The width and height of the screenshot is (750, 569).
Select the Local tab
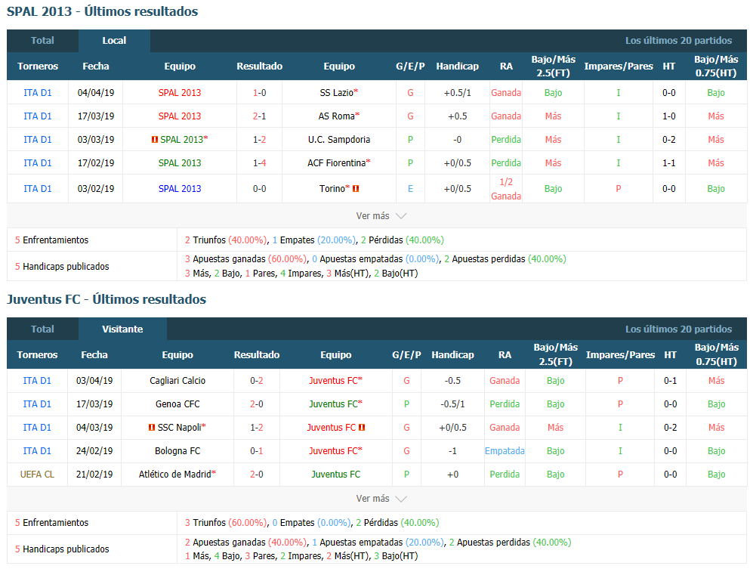114,41
